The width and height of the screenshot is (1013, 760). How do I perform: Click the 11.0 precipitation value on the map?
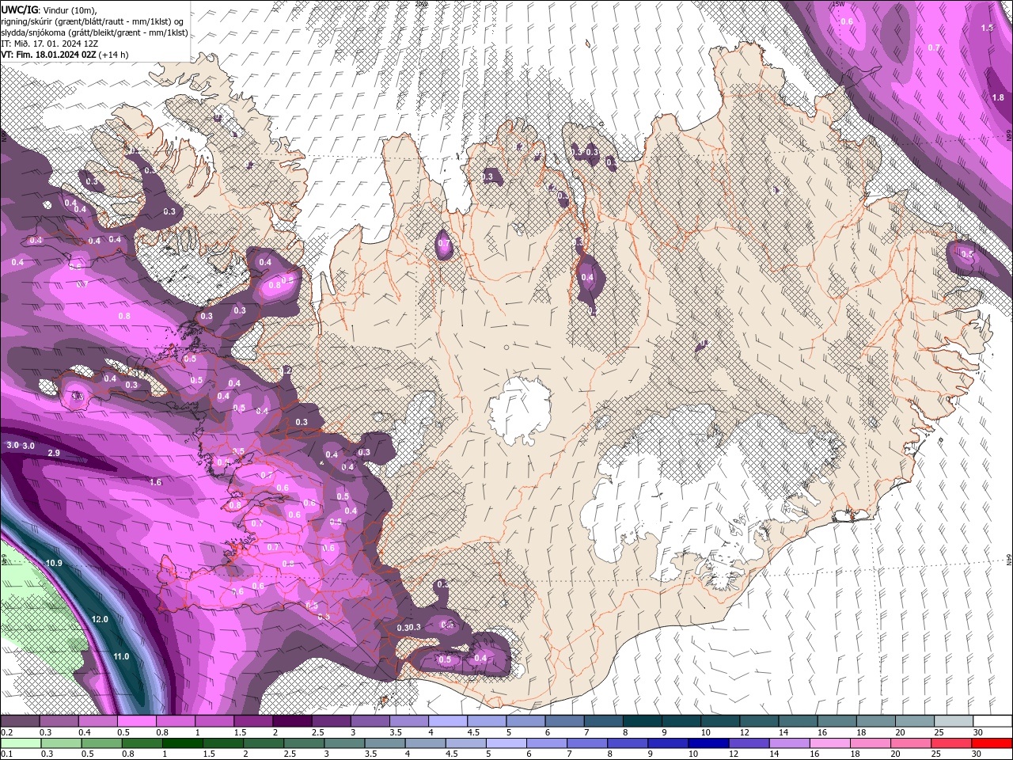120,656
